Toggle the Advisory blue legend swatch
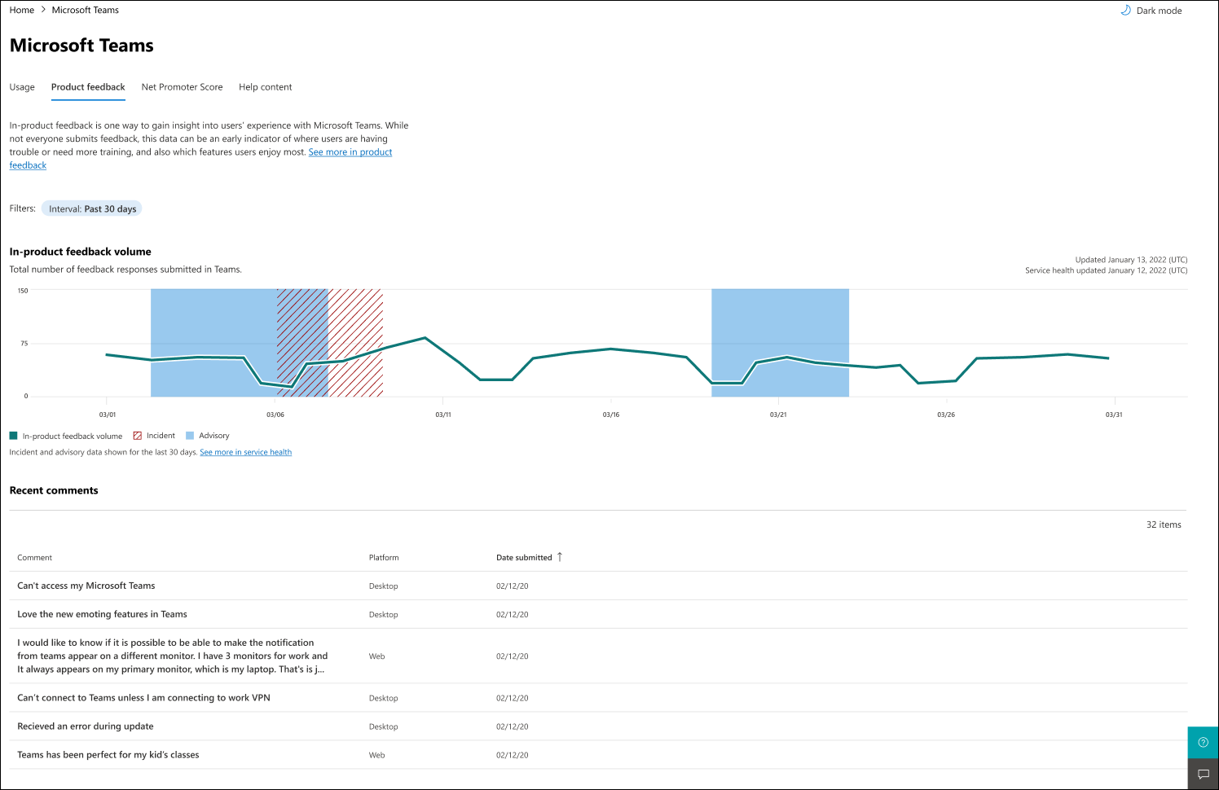The image size is (1219, 790). (190, 436)
